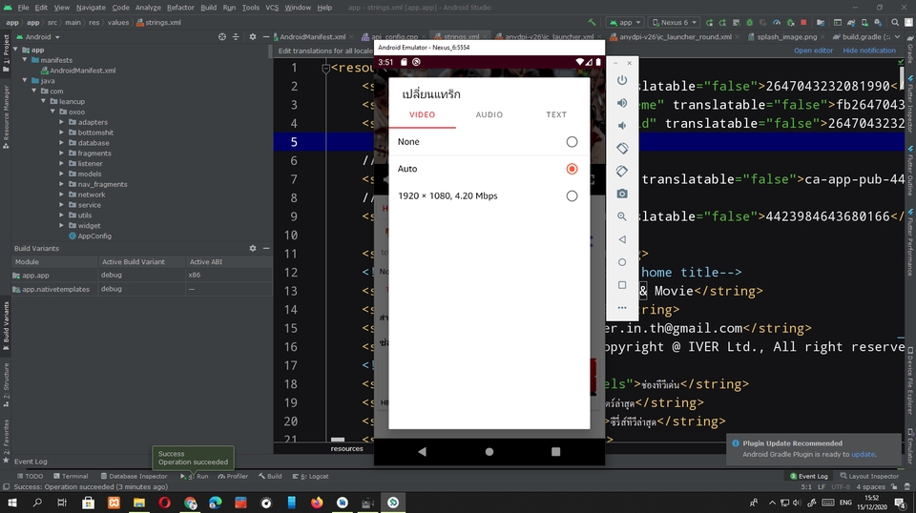This screenshot has width=916, height=513.
Task: Open the app run configuration dropdown
Action: 625,22
